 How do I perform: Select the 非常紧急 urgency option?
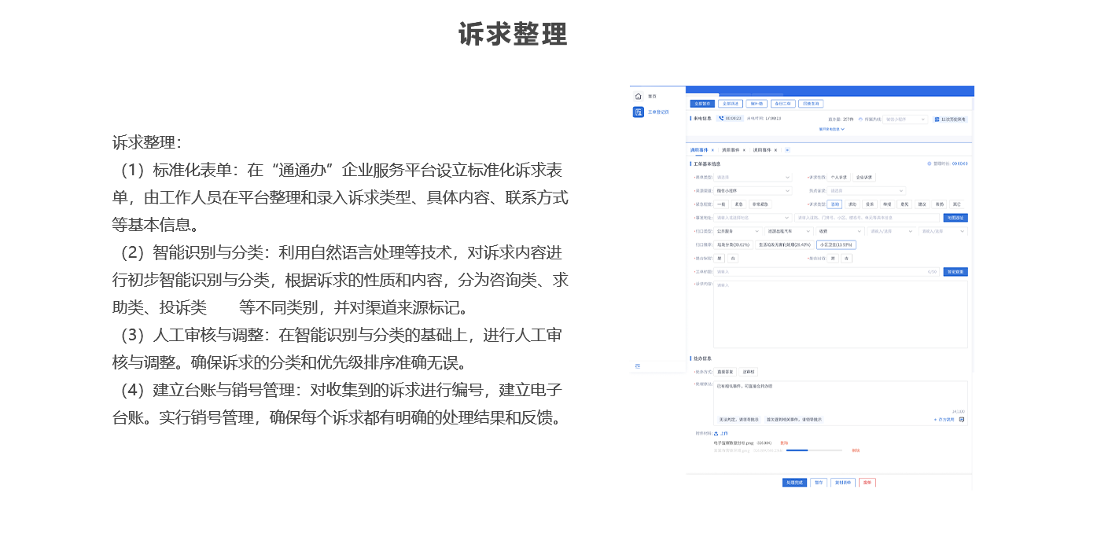coord(760,204)
